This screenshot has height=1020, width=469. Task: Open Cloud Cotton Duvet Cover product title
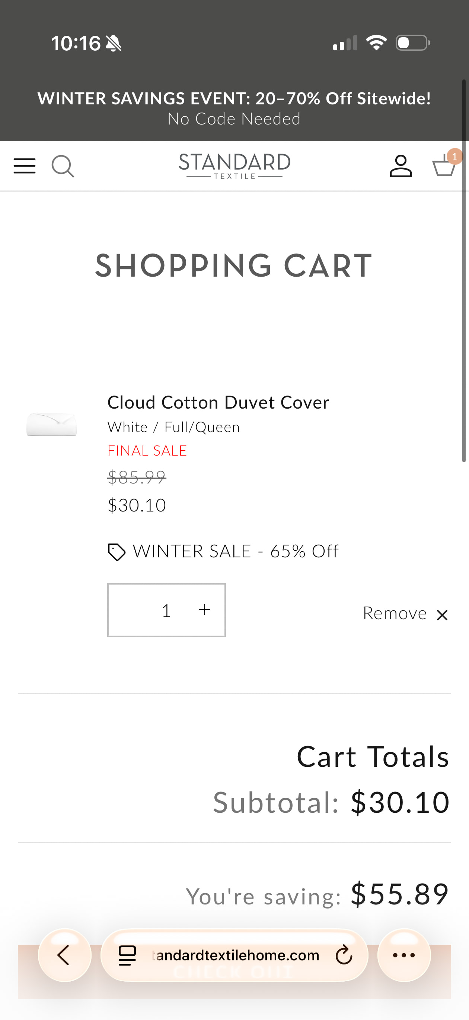(x=218, y=402)
